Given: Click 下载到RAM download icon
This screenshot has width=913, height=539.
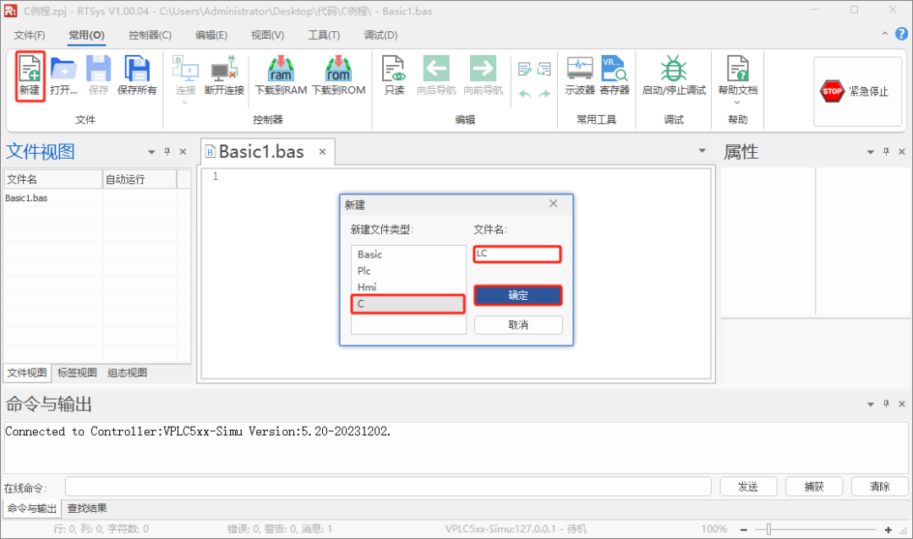Looking at the screenshot, I should coord(281,68).
